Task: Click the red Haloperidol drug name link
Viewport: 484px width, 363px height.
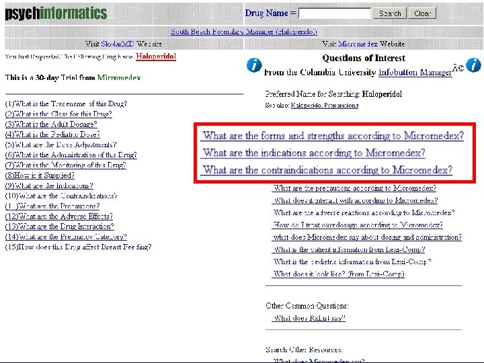Action: coord(156,56)
